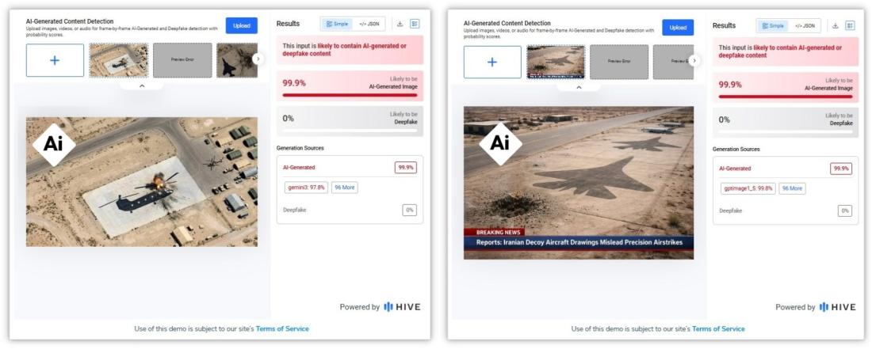Switch to JSON view in right results
Image resolution: width=872 pixels, height=349 pixels.
tap(804, 25)
